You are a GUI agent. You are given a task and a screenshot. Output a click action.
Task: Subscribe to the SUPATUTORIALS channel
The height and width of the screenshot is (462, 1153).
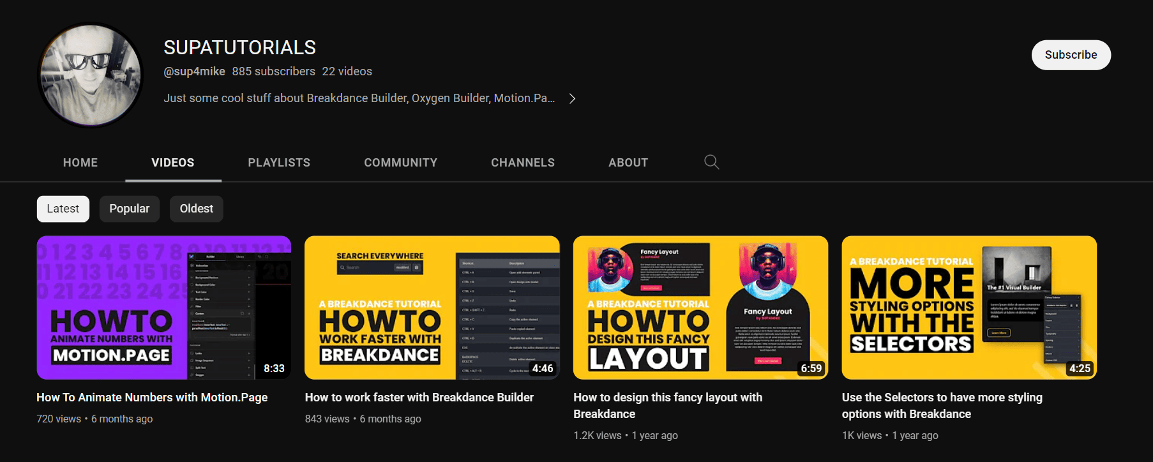[x=1071, y=55]
